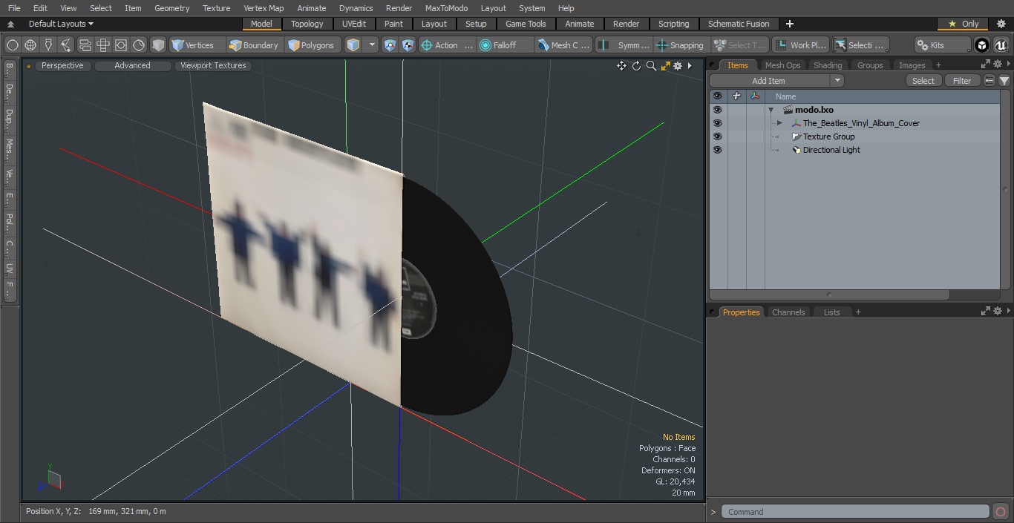Pan the viewport with the move arrows icon
The height and width of the screenshot is (523, 1014).
[621, 66]
